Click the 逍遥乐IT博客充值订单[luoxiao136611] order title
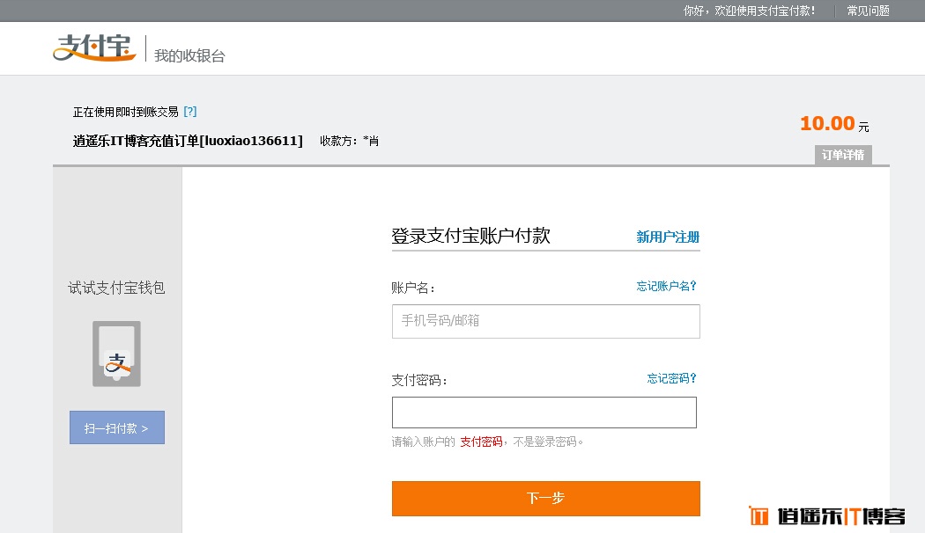 (188, 141)
